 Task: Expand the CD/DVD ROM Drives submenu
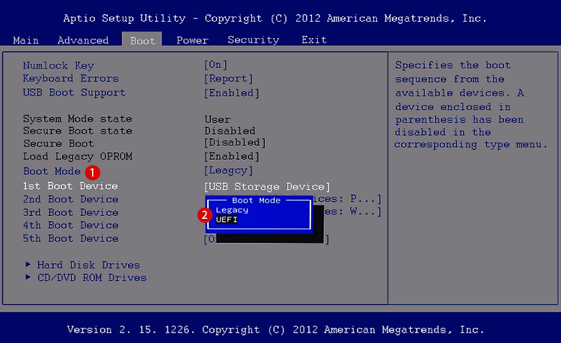(86, 278)
